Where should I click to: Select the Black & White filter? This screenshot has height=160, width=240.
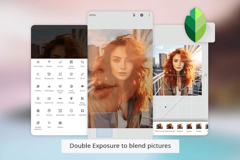(x=82, y=101)
